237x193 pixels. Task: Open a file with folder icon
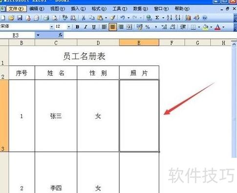[11, 18]
